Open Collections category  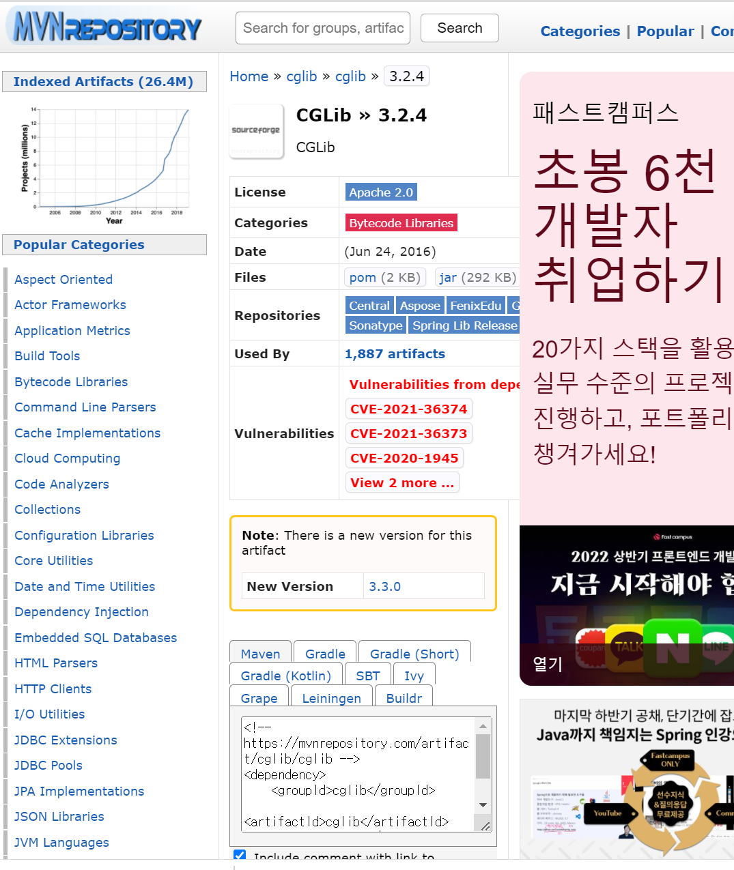(48, 509)
